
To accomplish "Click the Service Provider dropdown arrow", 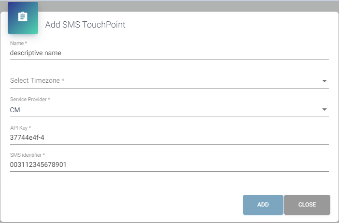I will (x=325, y=110).
